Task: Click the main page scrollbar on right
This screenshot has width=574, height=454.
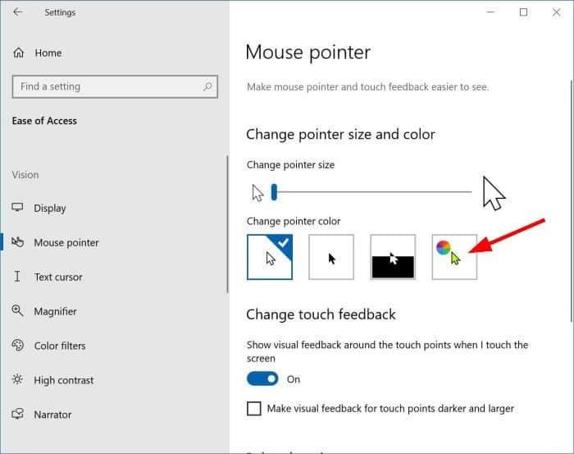Action: coord(571,201)
